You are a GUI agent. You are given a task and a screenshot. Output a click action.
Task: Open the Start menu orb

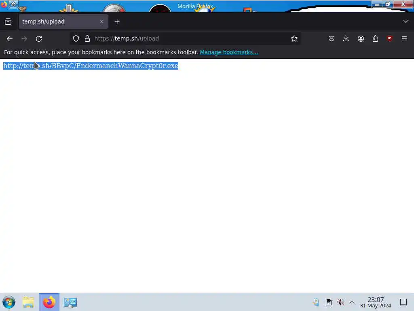[x=9, y=302]
